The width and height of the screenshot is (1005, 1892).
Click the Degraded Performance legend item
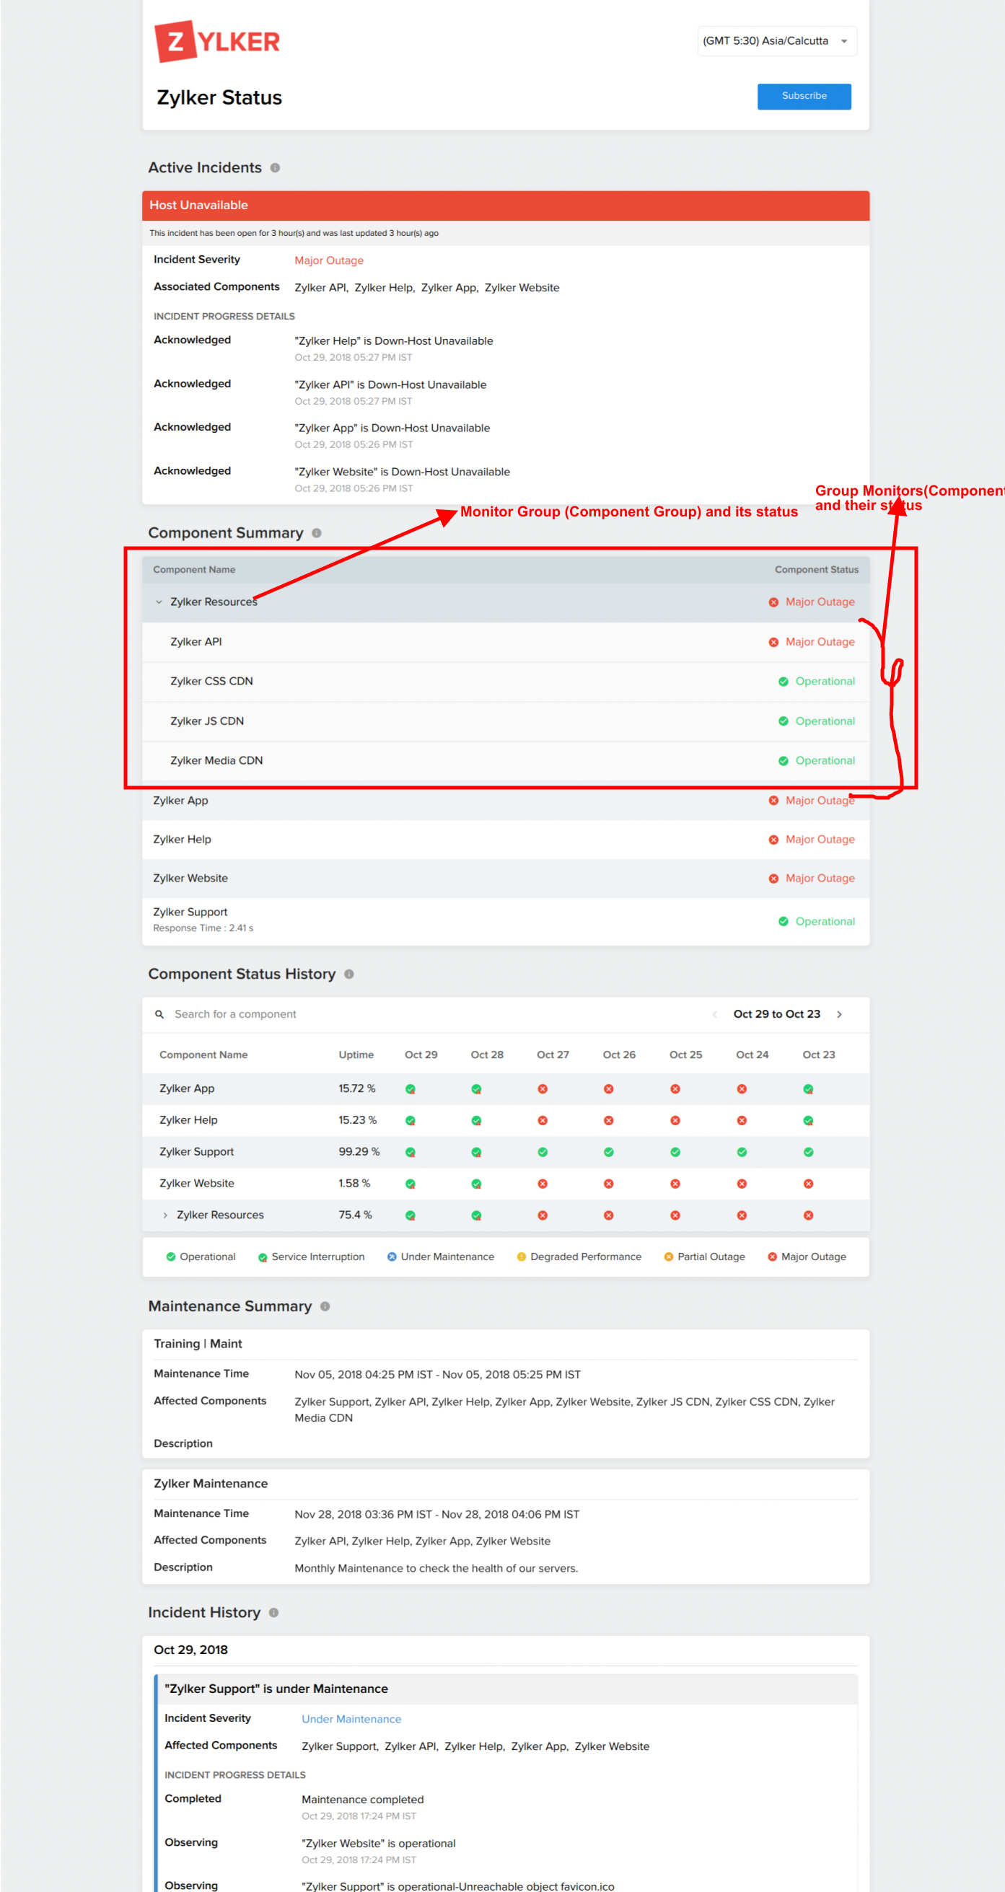(579, 1257)
